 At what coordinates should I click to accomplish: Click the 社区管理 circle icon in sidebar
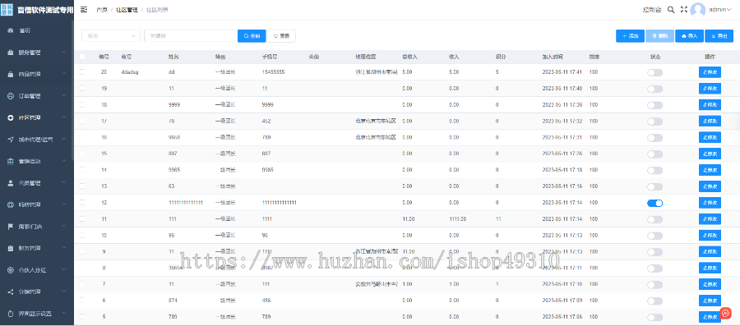coord(11,117)
